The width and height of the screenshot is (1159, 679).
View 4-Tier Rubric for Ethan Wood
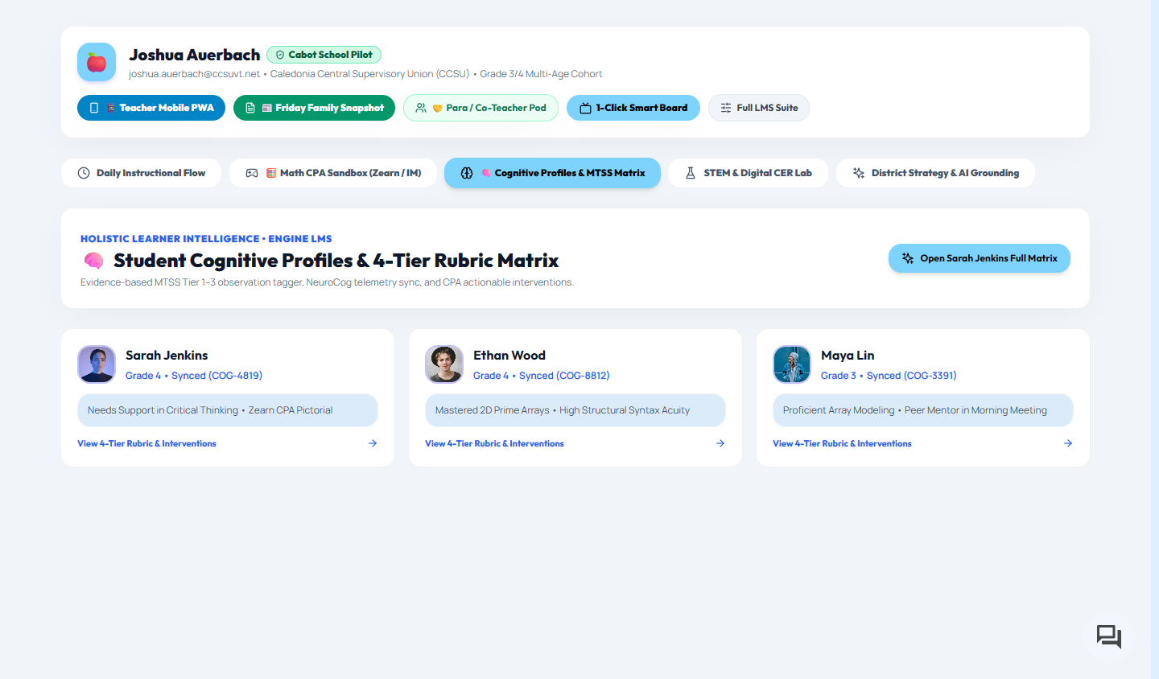click(494, 443)
